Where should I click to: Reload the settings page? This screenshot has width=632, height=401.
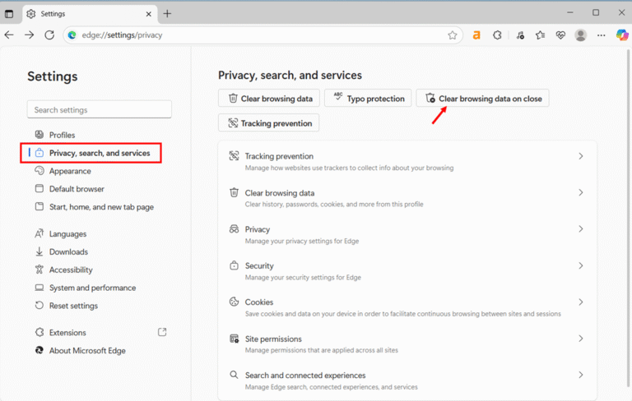(49, 35)
